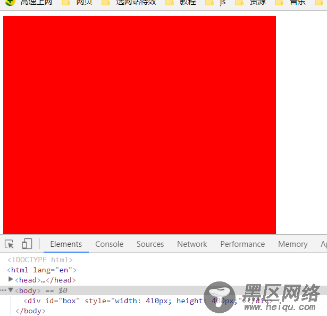This screenshot has width=327, height=316.
Task: Activate the inspect element picker icon
Action: click(9, 244)
